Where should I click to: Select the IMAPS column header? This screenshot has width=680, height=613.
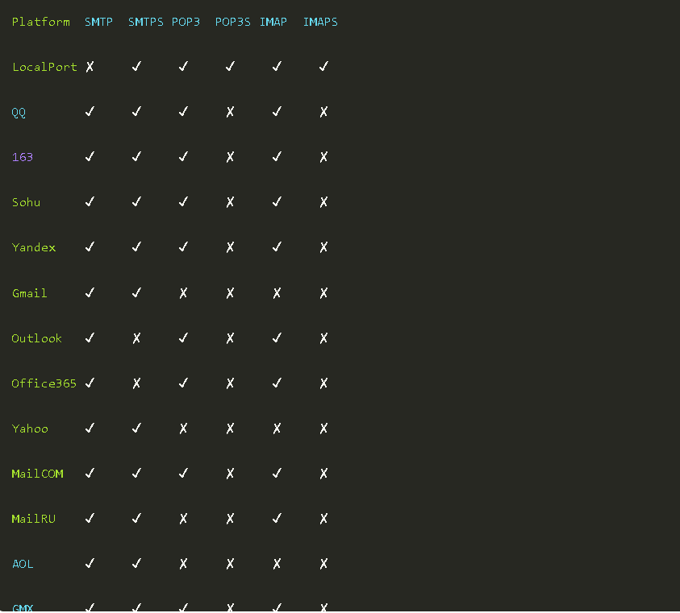pos(320,22)
